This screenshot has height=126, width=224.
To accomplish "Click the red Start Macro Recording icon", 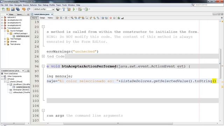I will pos(111,18).
